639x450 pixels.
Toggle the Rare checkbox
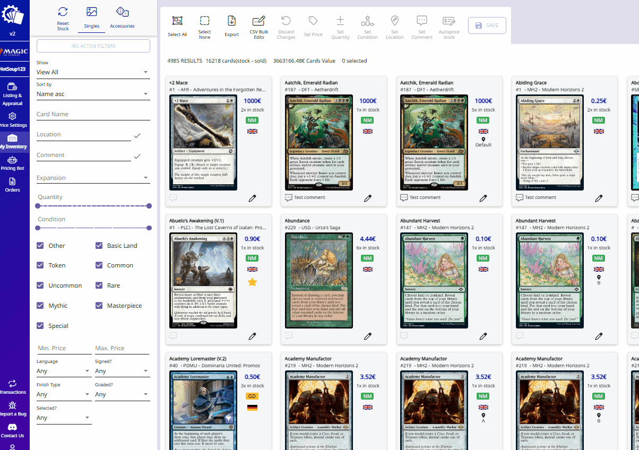coord(99,285)
